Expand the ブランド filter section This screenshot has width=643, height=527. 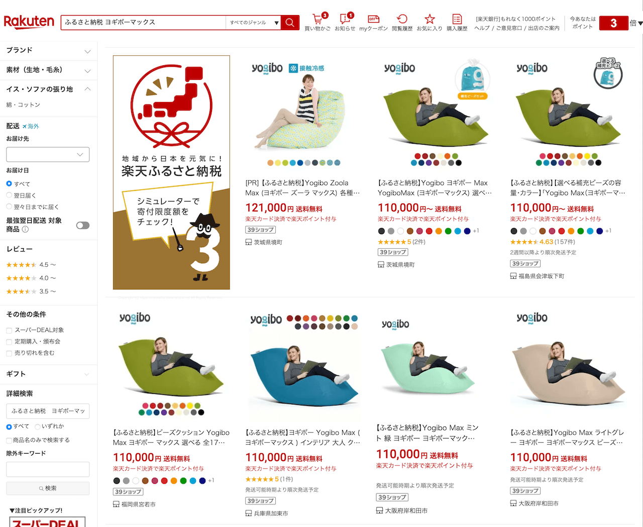49,51
